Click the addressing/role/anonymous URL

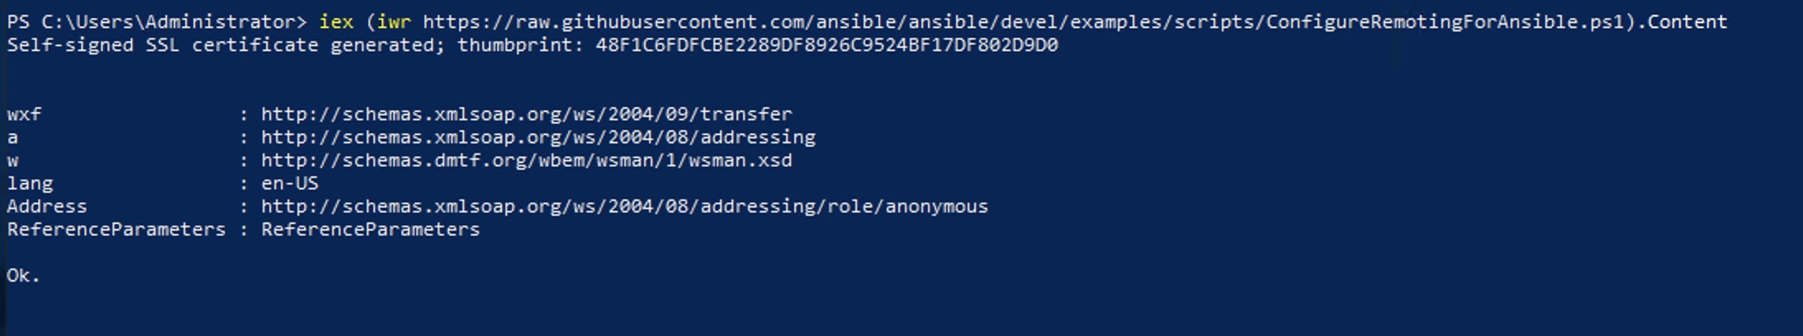click(625, 207)
